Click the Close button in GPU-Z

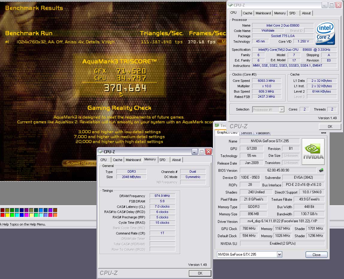pos(316,255)
